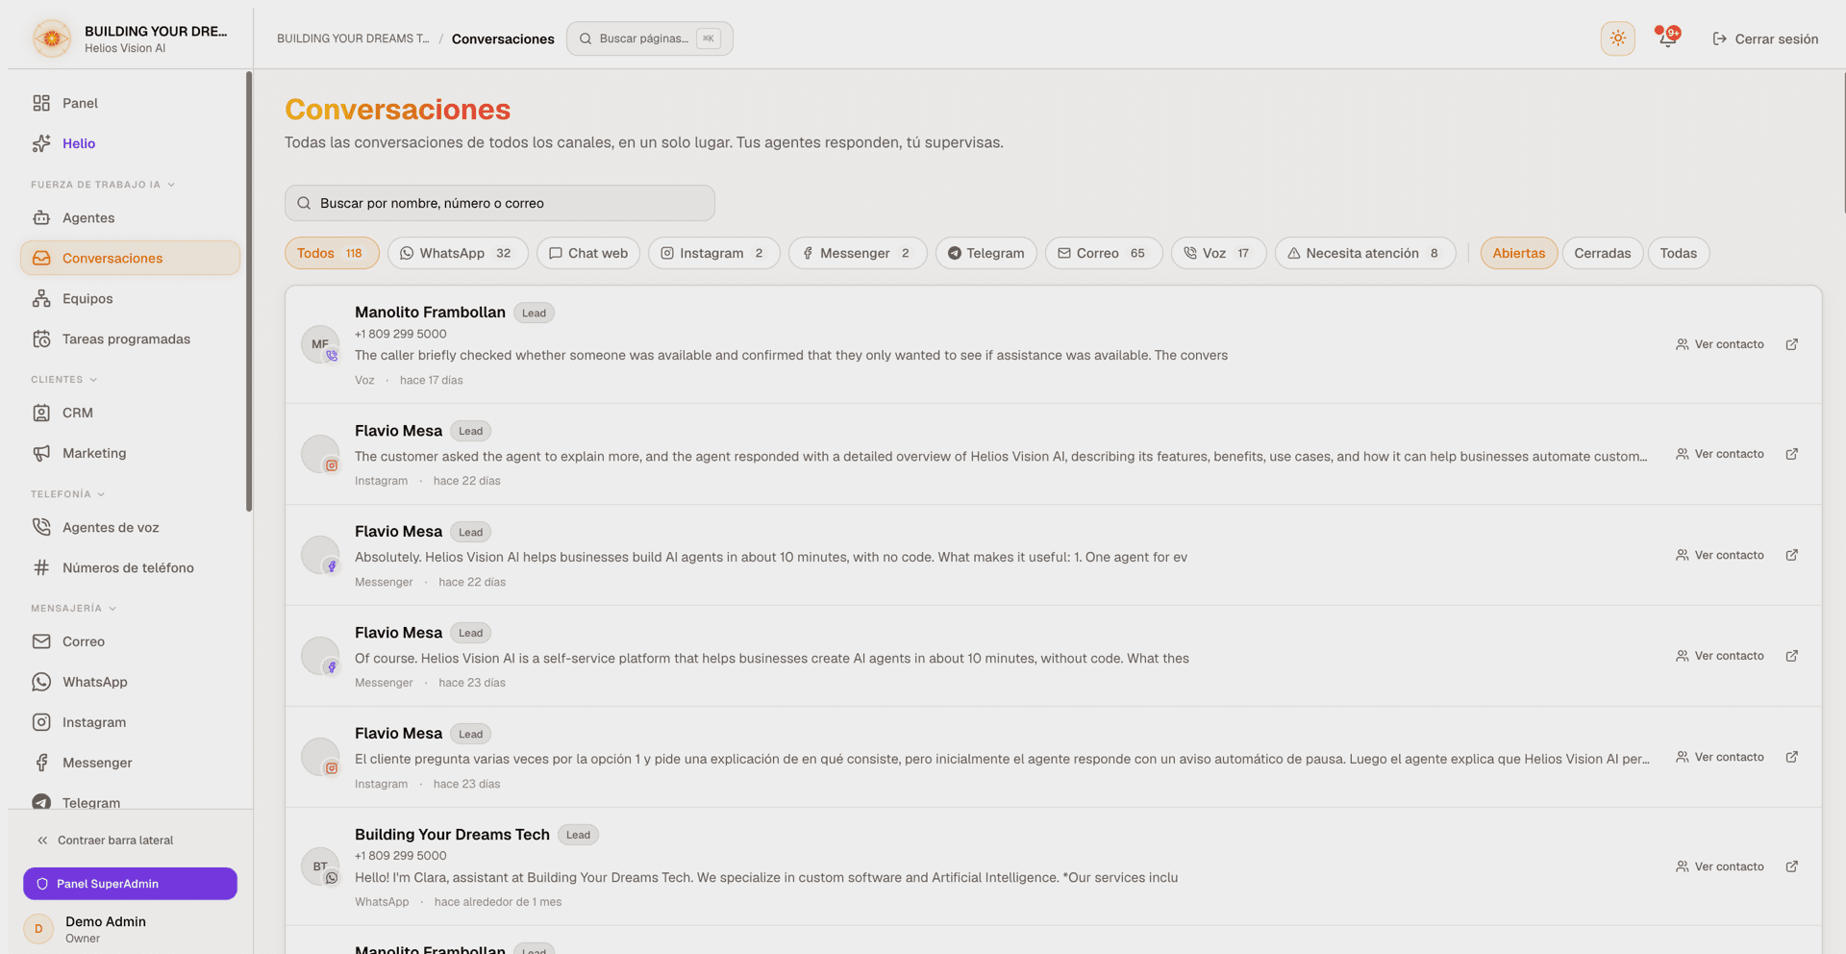Show Abiertas conversations
1846x954 pixels.
pyautogui.click(x=1519, y=253)
